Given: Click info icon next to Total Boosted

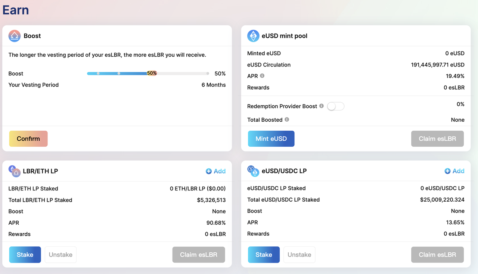Looking at the screenshot, I should [x=287, y=119].
